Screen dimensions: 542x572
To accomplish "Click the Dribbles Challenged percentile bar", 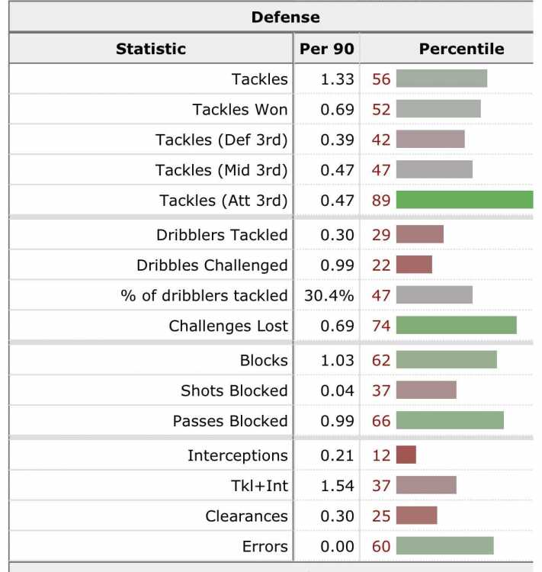I will (x=414, y=265).
